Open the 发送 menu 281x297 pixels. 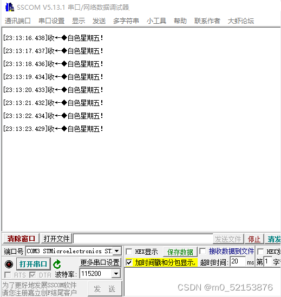99,21
